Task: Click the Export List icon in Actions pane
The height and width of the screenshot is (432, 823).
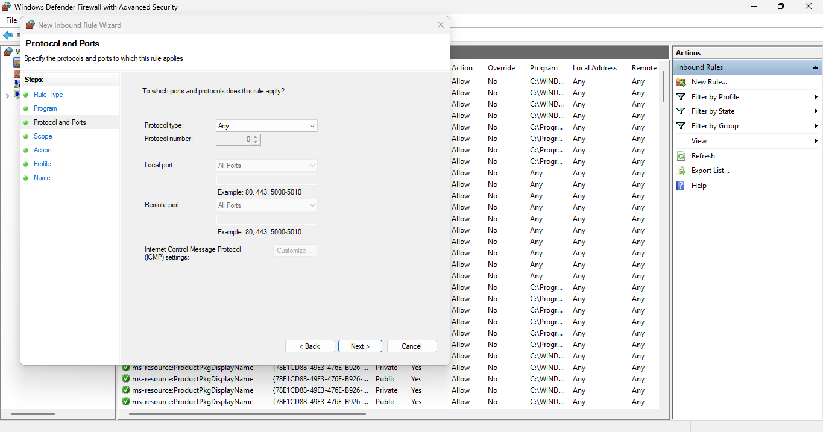Action: pyautogui.click(x=681, y=171)
